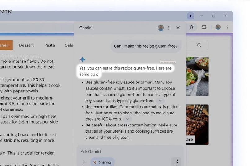Start Gemini Live voice mode

coord(176,162)
